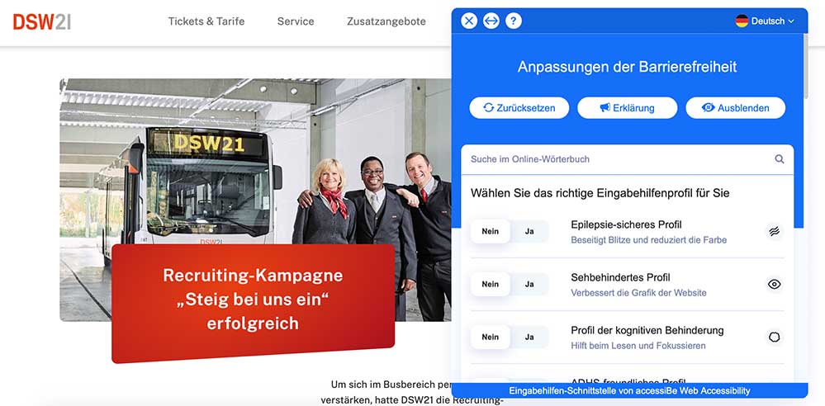Open the Tickets & Tarife menu

pyautogui.click(x=206, y=21)
